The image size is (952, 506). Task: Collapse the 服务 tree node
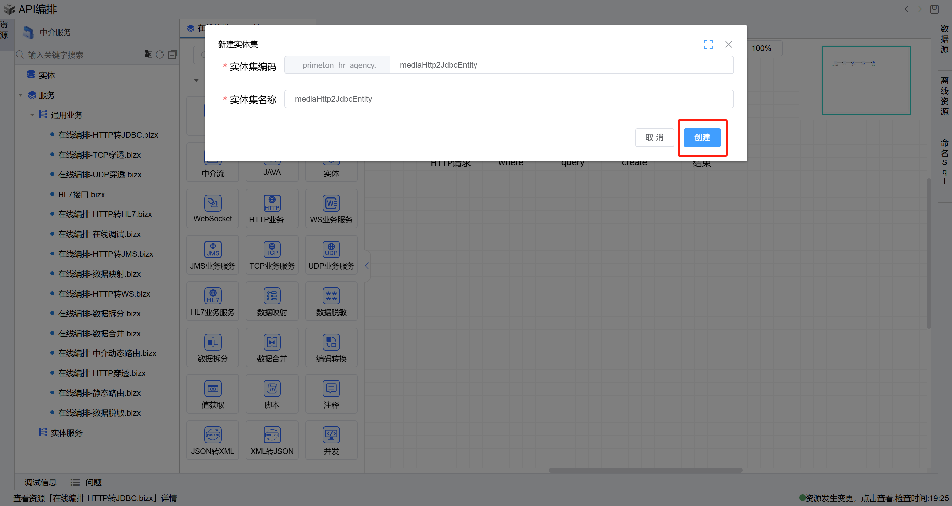tap(21, 95)
